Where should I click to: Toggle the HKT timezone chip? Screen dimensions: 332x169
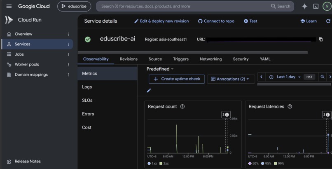(x=309, y=77)
